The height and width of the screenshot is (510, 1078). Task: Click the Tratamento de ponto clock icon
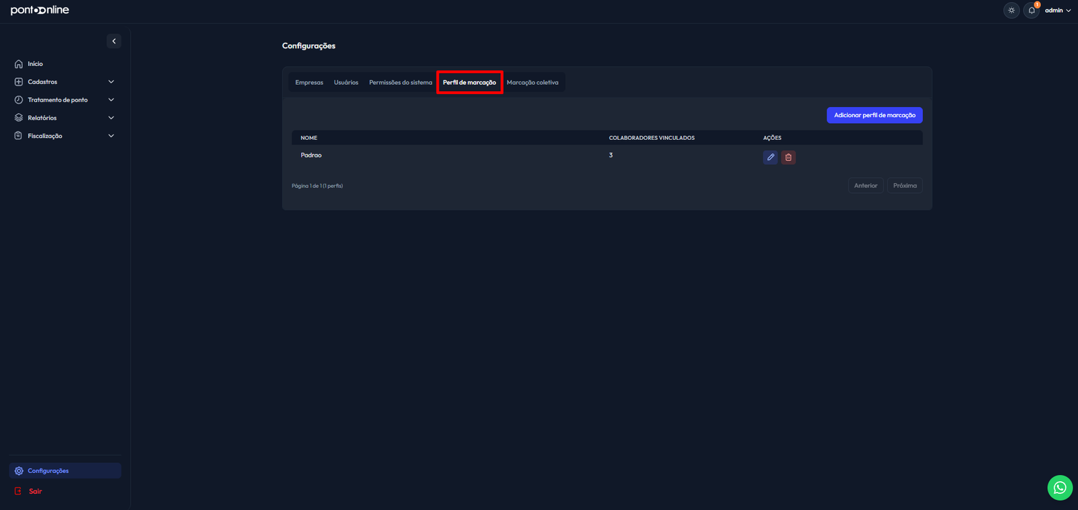coord(19,100)
